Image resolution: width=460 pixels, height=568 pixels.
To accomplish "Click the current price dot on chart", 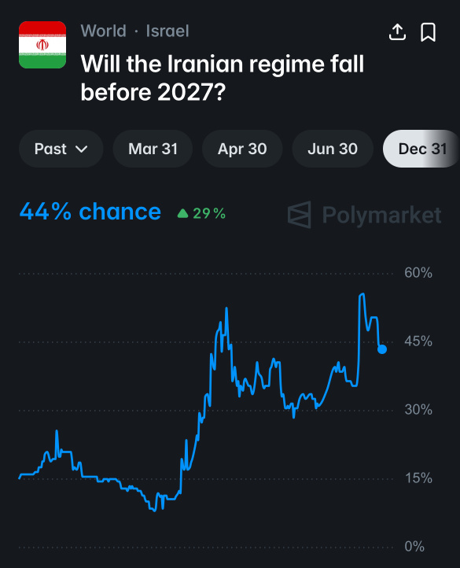I will 382,349.
